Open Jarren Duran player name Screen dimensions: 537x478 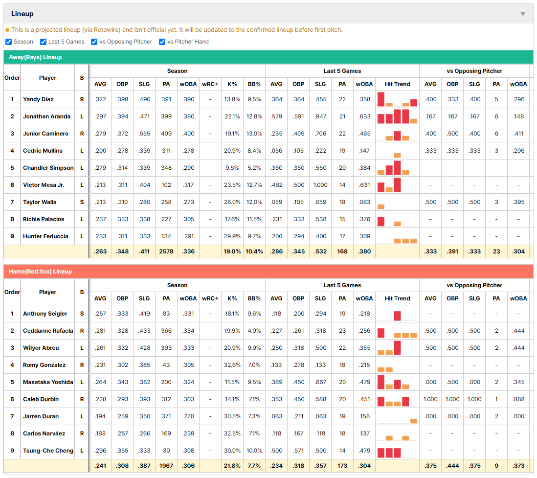[41, 416]
